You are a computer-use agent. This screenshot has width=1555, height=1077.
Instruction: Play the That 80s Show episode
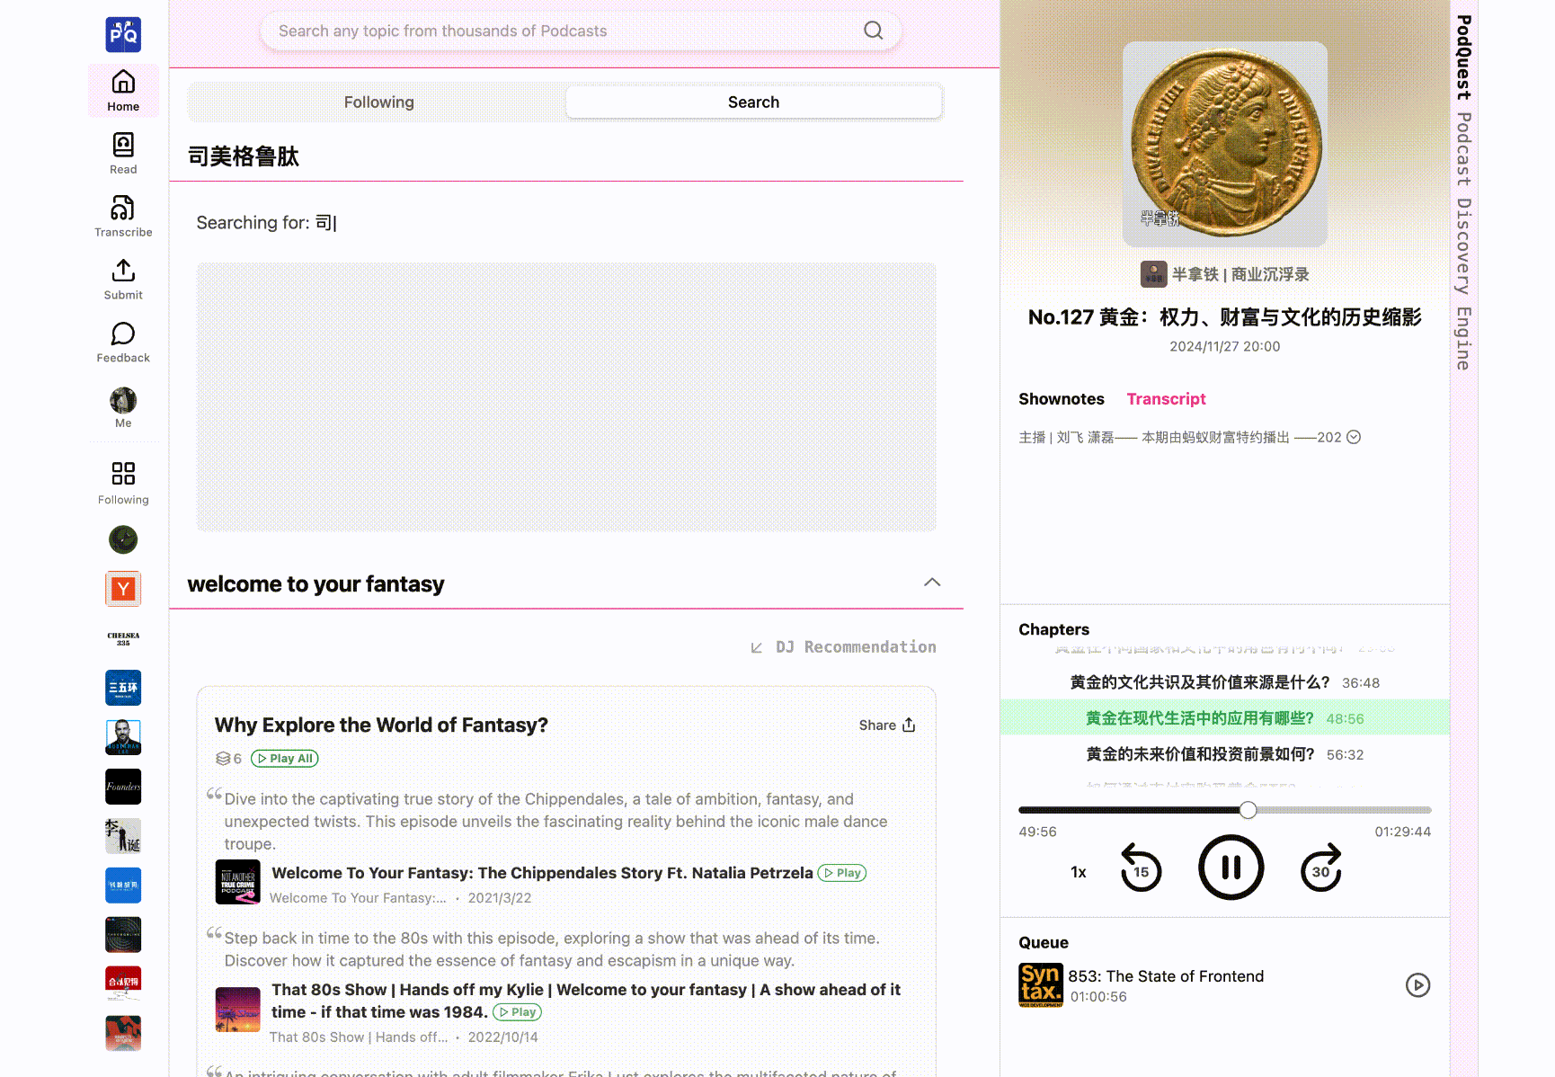tap(517, 1012)
